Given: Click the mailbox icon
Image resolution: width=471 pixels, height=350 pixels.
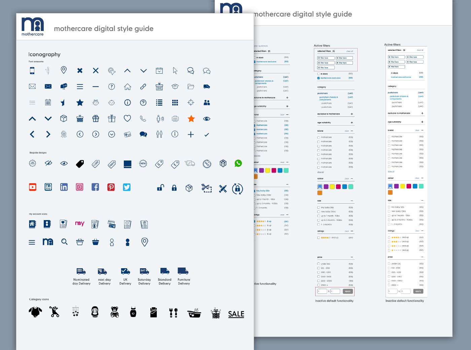Looking at the screenshot, I should (64, 86).
